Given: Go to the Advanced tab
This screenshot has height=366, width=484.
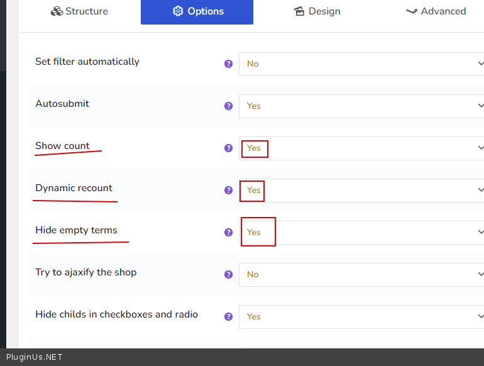Looking at the screenshot, I should 436,11.
